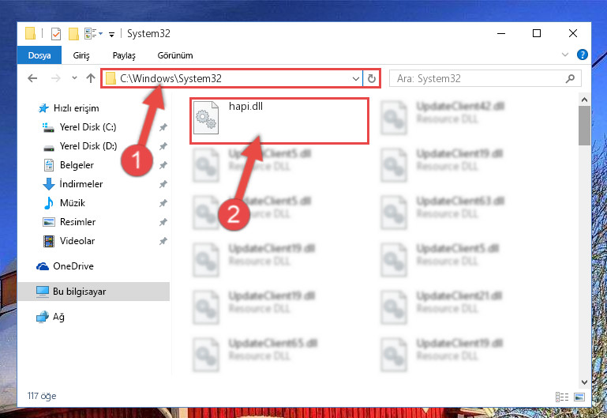607x418 pixels.
Task: Select Hızlı erişim in the navigation pane
Action: tap(76, 108)
